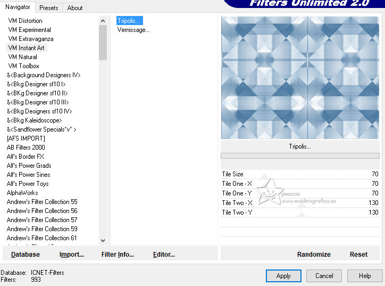Select VM Distortion in the filter list
385x286 pixels.
click(x=26, y=21)
